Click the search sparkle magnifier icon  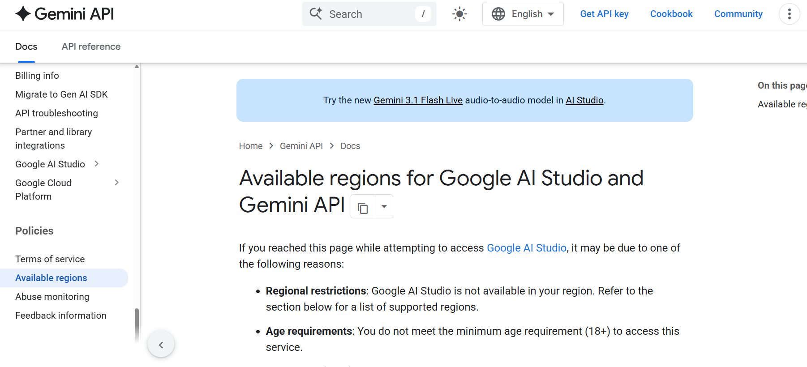point(316,13)
